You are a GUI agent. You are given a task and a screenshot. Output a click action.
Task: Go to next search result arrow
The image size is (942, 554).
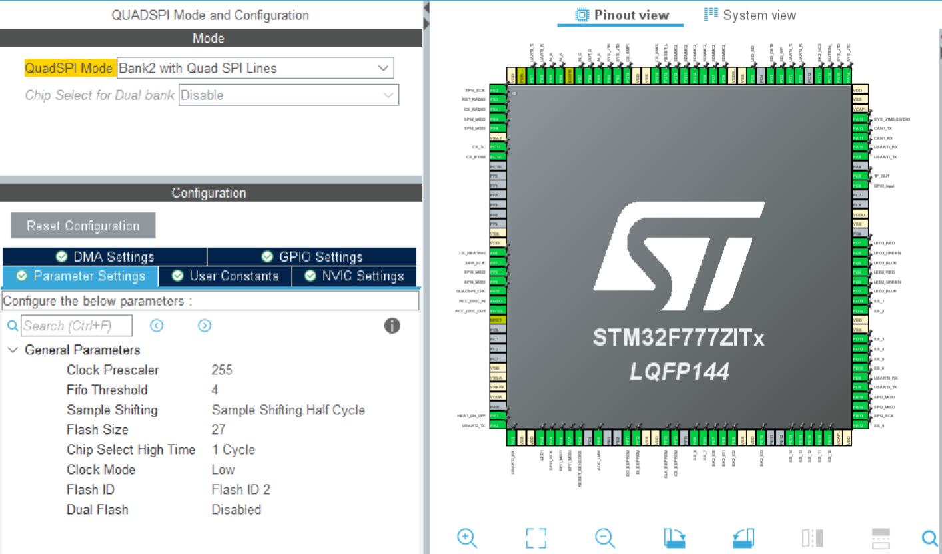(x=205, y=326)
